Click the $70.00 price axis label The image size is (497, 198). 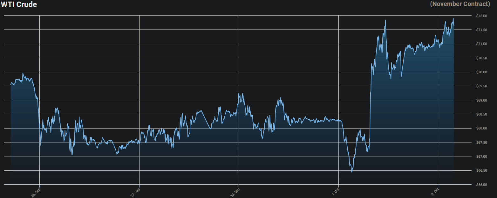click(x=482, y=72)
